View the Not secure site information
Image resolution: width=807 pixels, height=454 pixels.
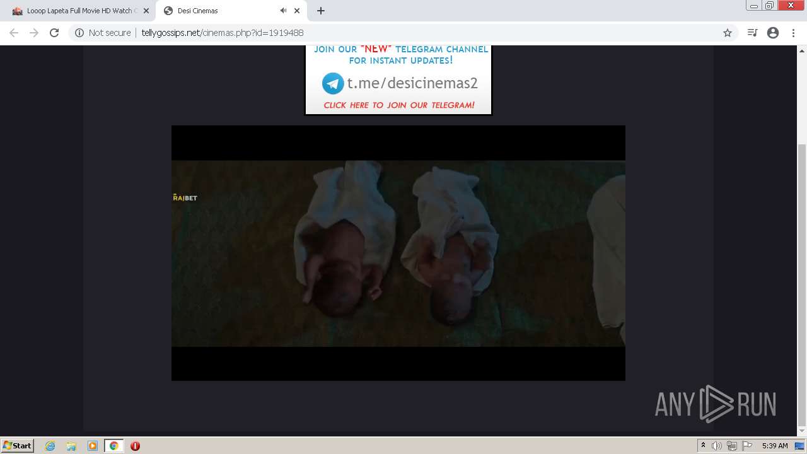tap(103, 33)
